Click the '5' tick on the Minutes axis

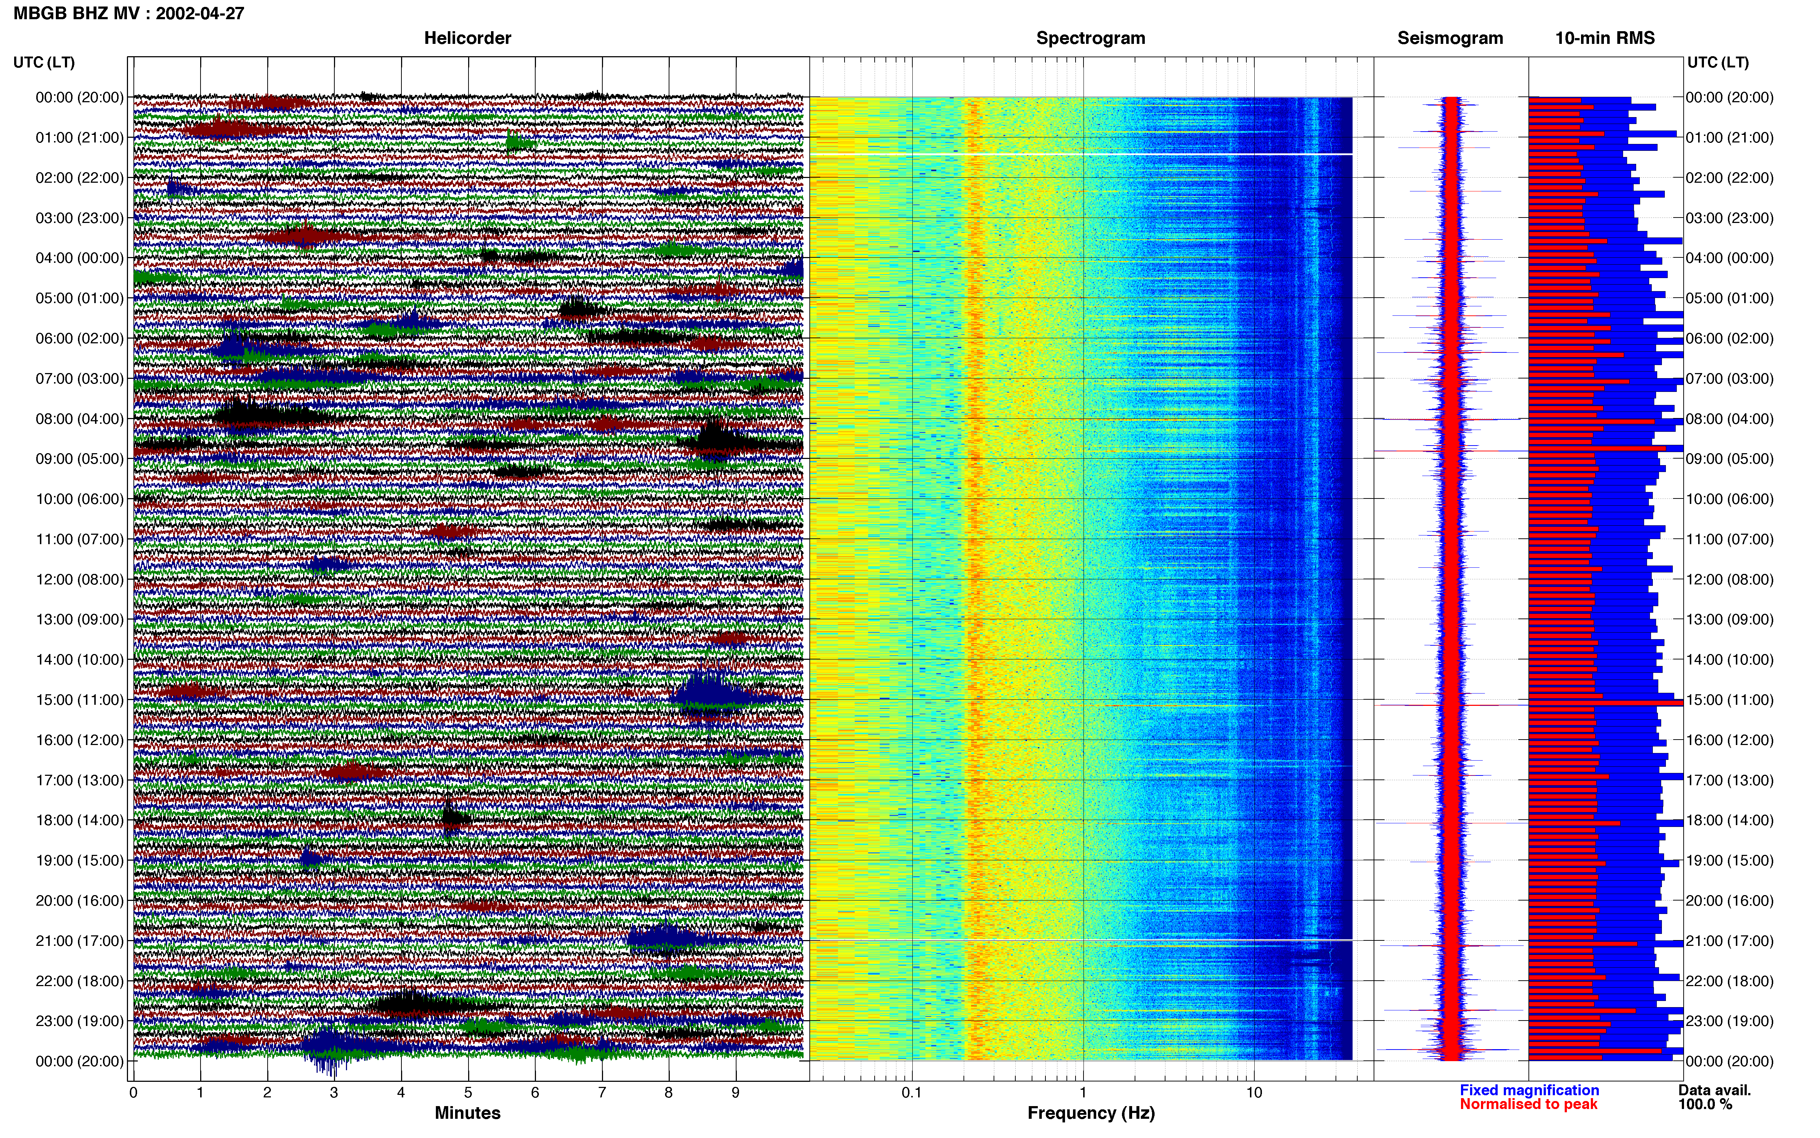tap(468, 1092)
